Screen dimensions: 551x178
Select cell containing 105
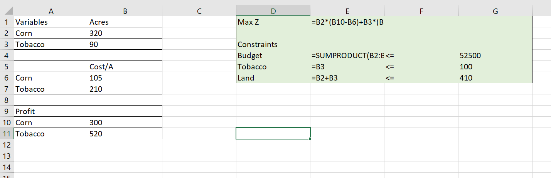coord(125,78)
